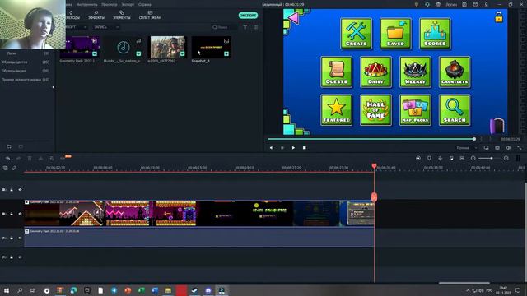Open preview expand-settings icon at far right
The height and width of the screenshot is (296, 527).
pos(520,148)
